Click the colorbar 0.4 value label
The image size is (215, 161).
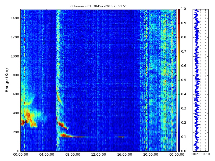click(x=184, y=94)
